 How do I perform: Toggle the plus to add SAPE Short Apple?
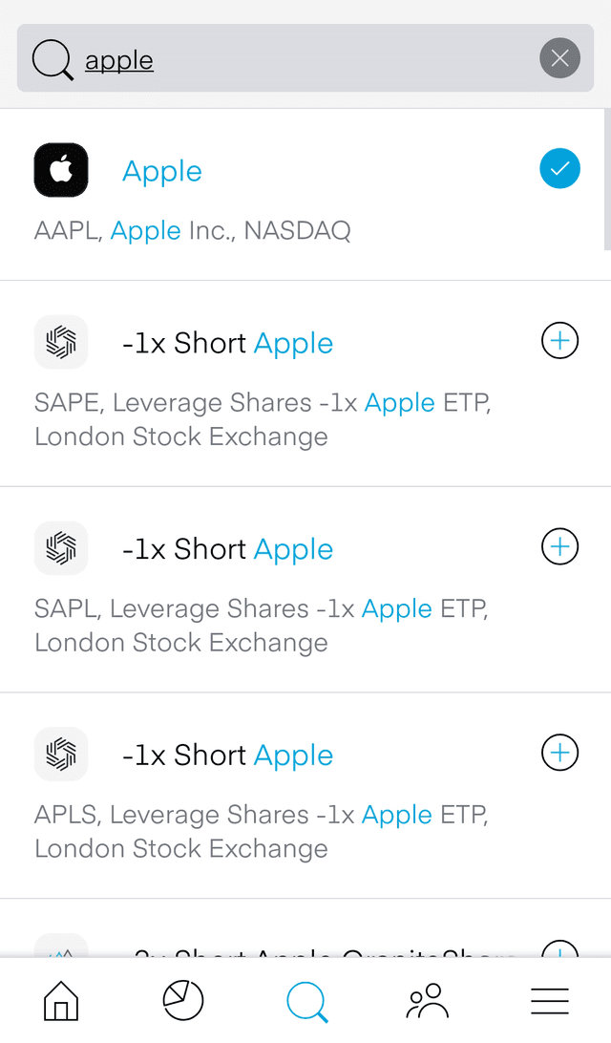[559, 340]
